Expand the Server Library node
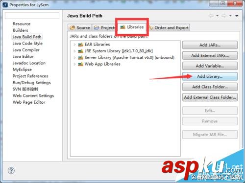 coord(74,58)
